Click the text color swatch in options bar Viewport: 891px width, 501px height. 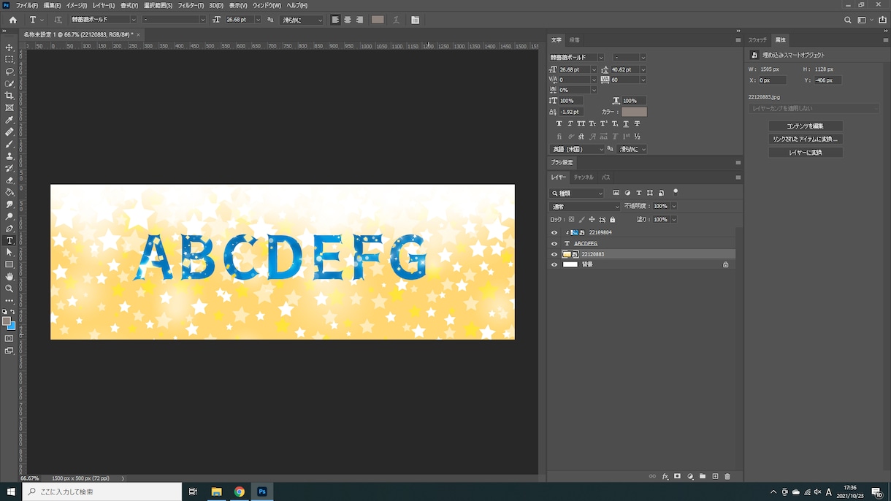point(378,20)
